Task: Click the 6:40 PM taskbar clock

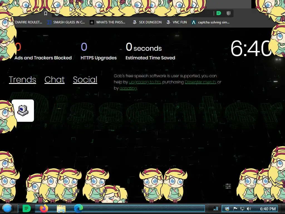Action: pyautogui.click(x=268, y=209)
